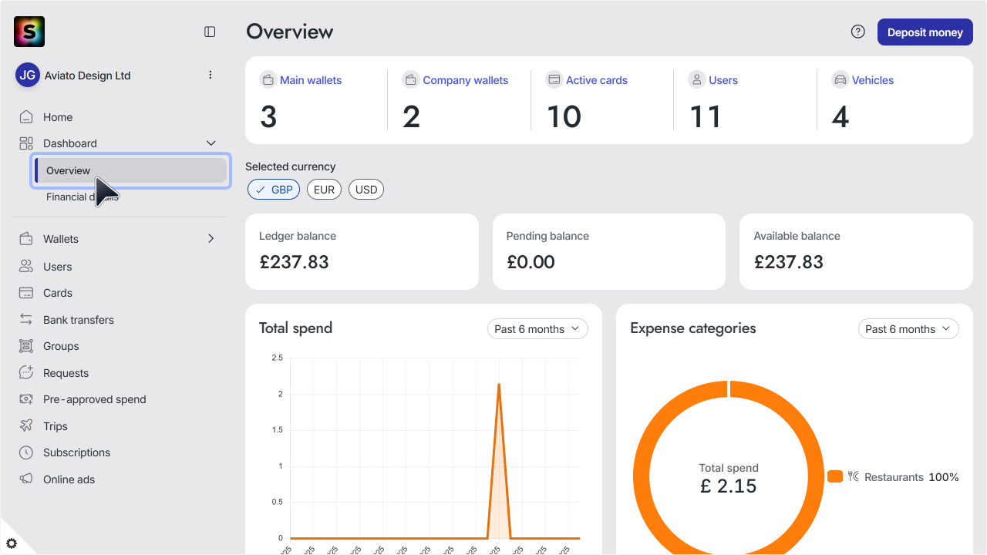Screen dimensions: 987x555
Task: Open Groups page label
Action: (61, 346)
